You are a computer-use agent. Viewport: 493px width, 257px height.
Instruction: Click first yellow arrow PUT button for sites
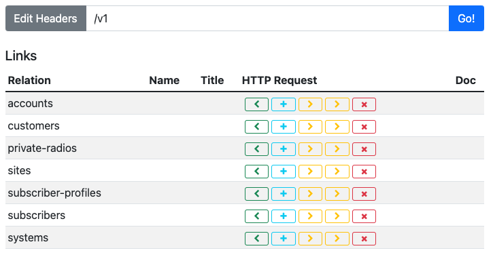[310, 172]
